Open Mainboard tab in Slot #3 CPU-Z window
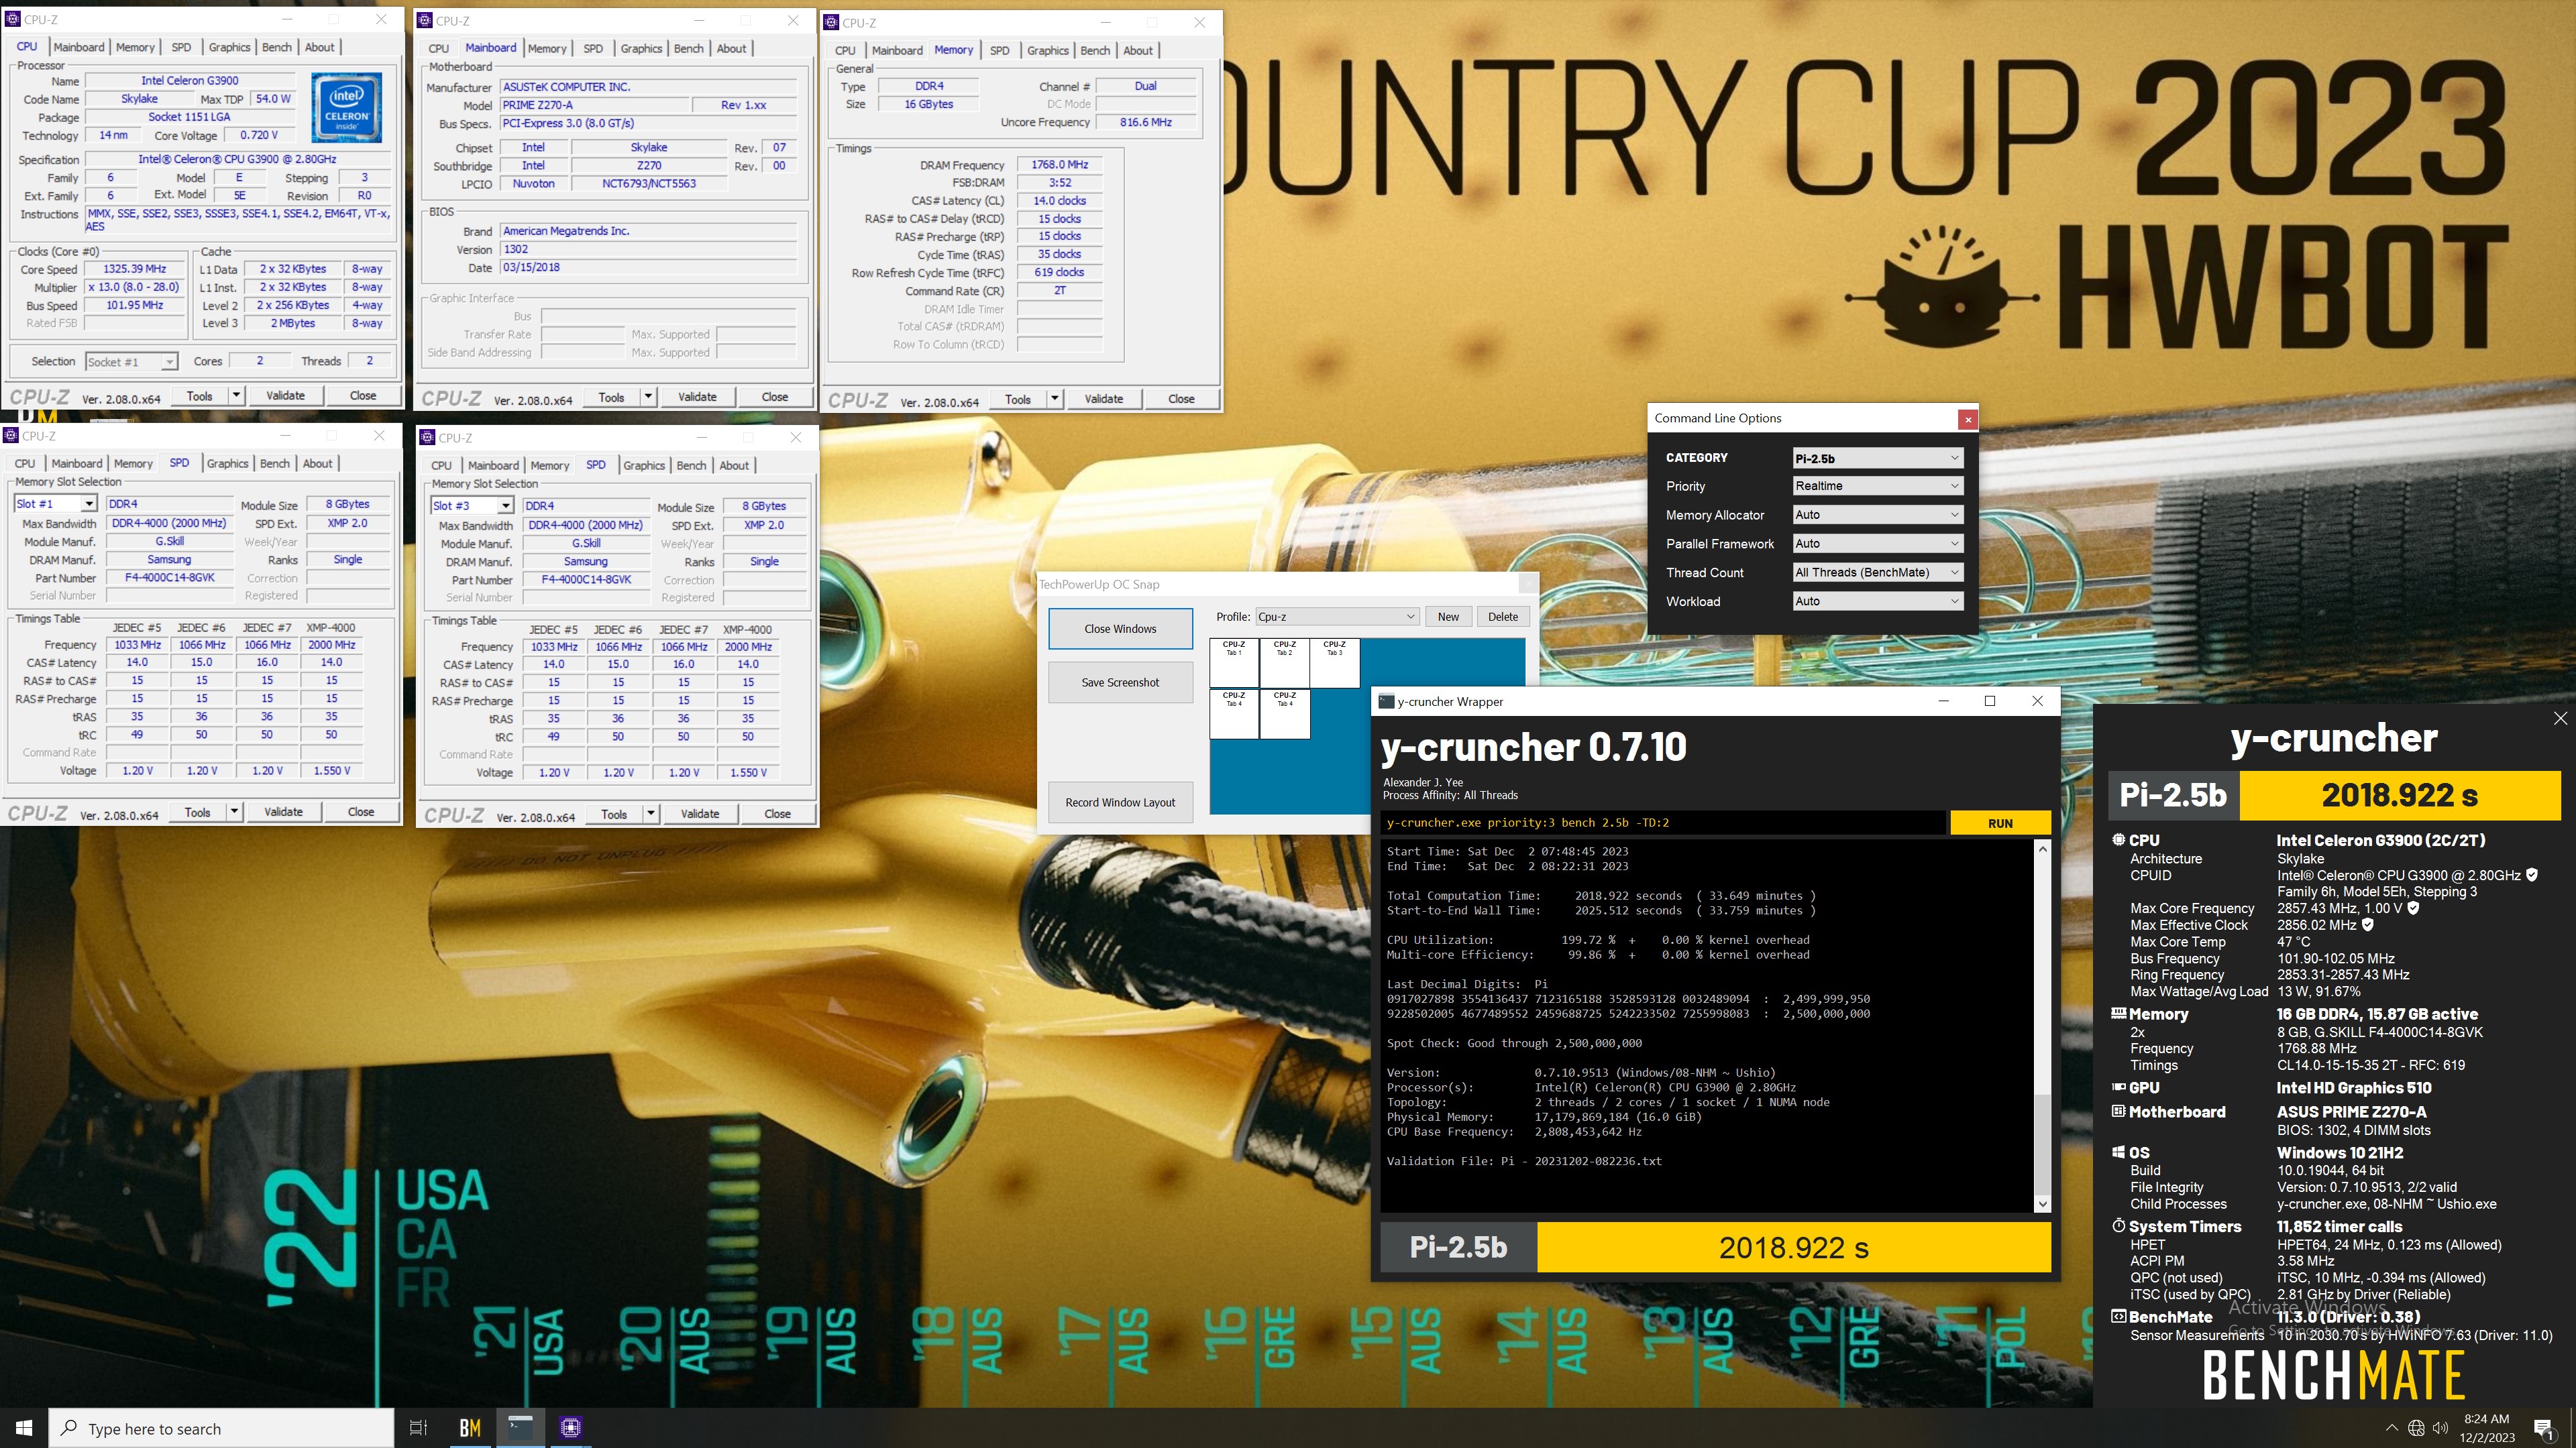Viewport: 2576px width, 1448px height. point(493,466)
